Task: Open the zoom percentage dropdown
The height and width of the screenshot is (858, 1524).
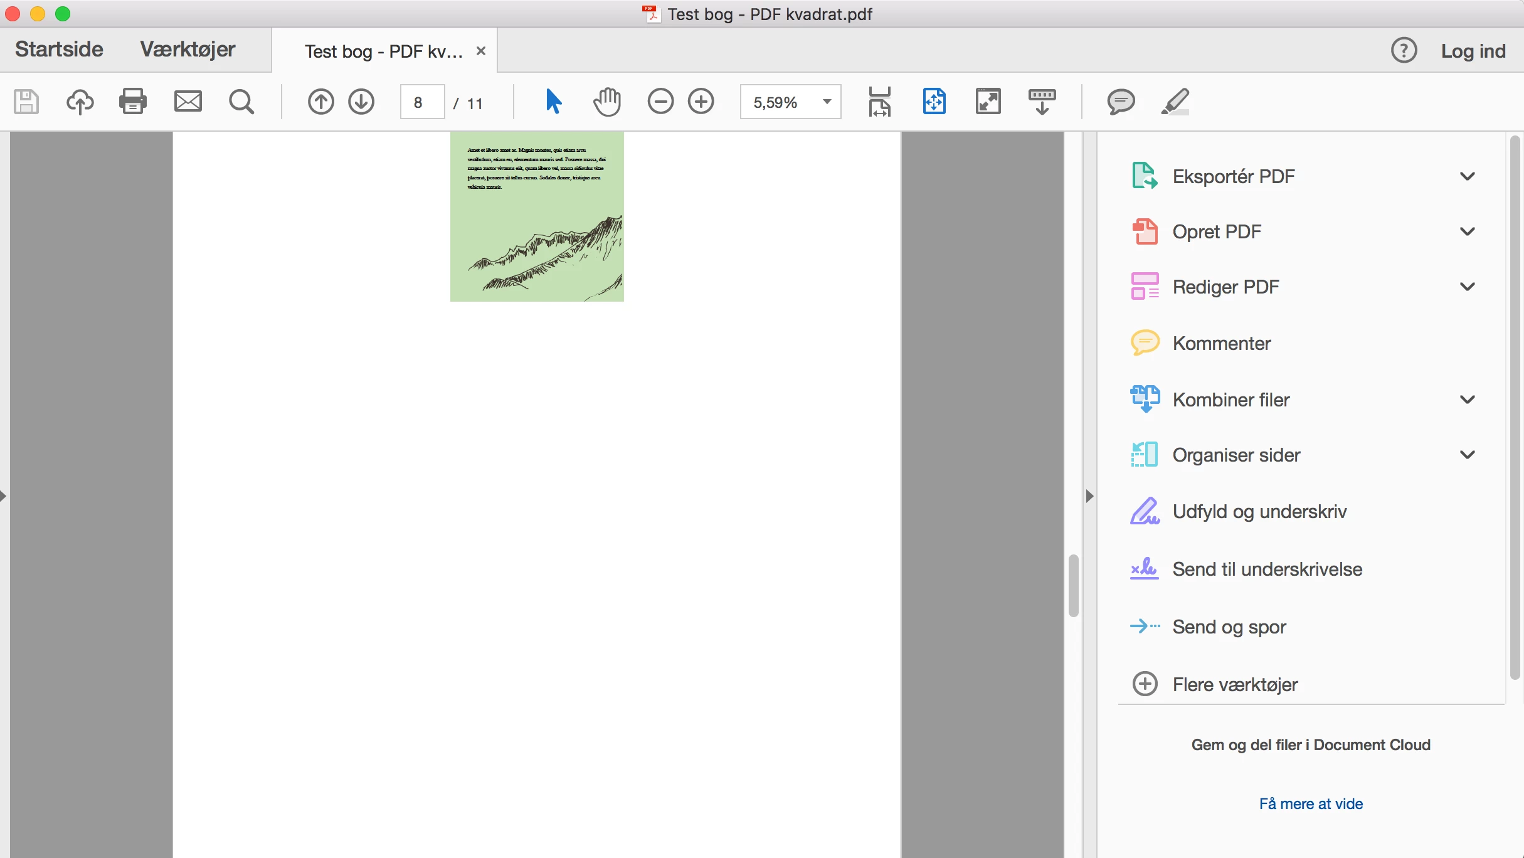Action: (x=827, y=102)
